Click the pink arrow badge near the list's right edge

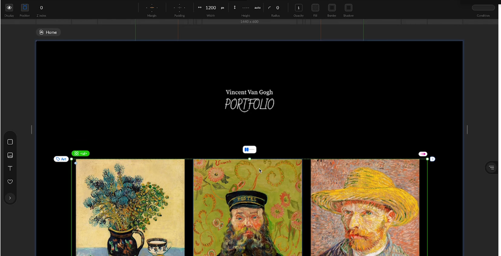coord(423,154)
